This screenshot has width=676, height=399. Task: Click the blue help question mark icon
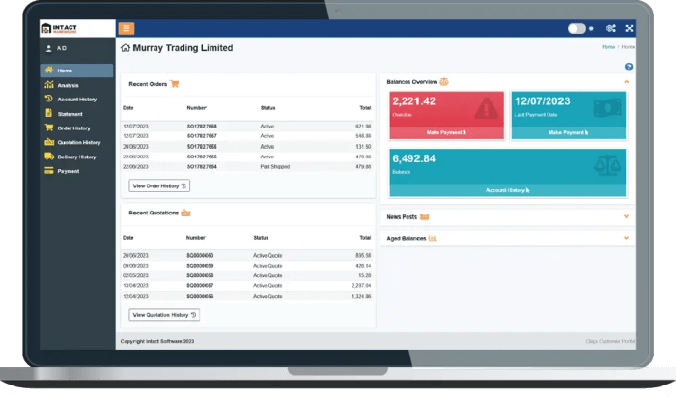(629, 66)
